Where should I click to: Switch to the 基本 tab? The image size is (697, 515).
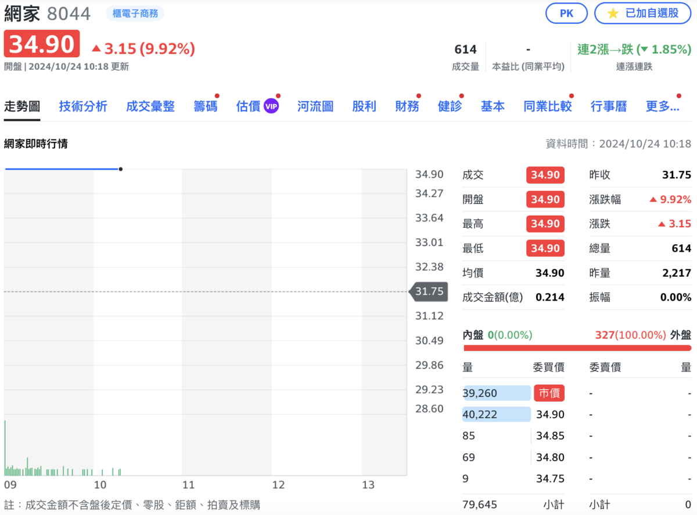pos(493,106)
